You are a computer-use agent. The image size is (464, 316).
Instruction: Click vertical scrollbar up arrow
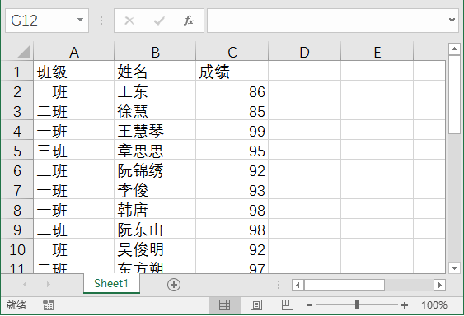454,49
